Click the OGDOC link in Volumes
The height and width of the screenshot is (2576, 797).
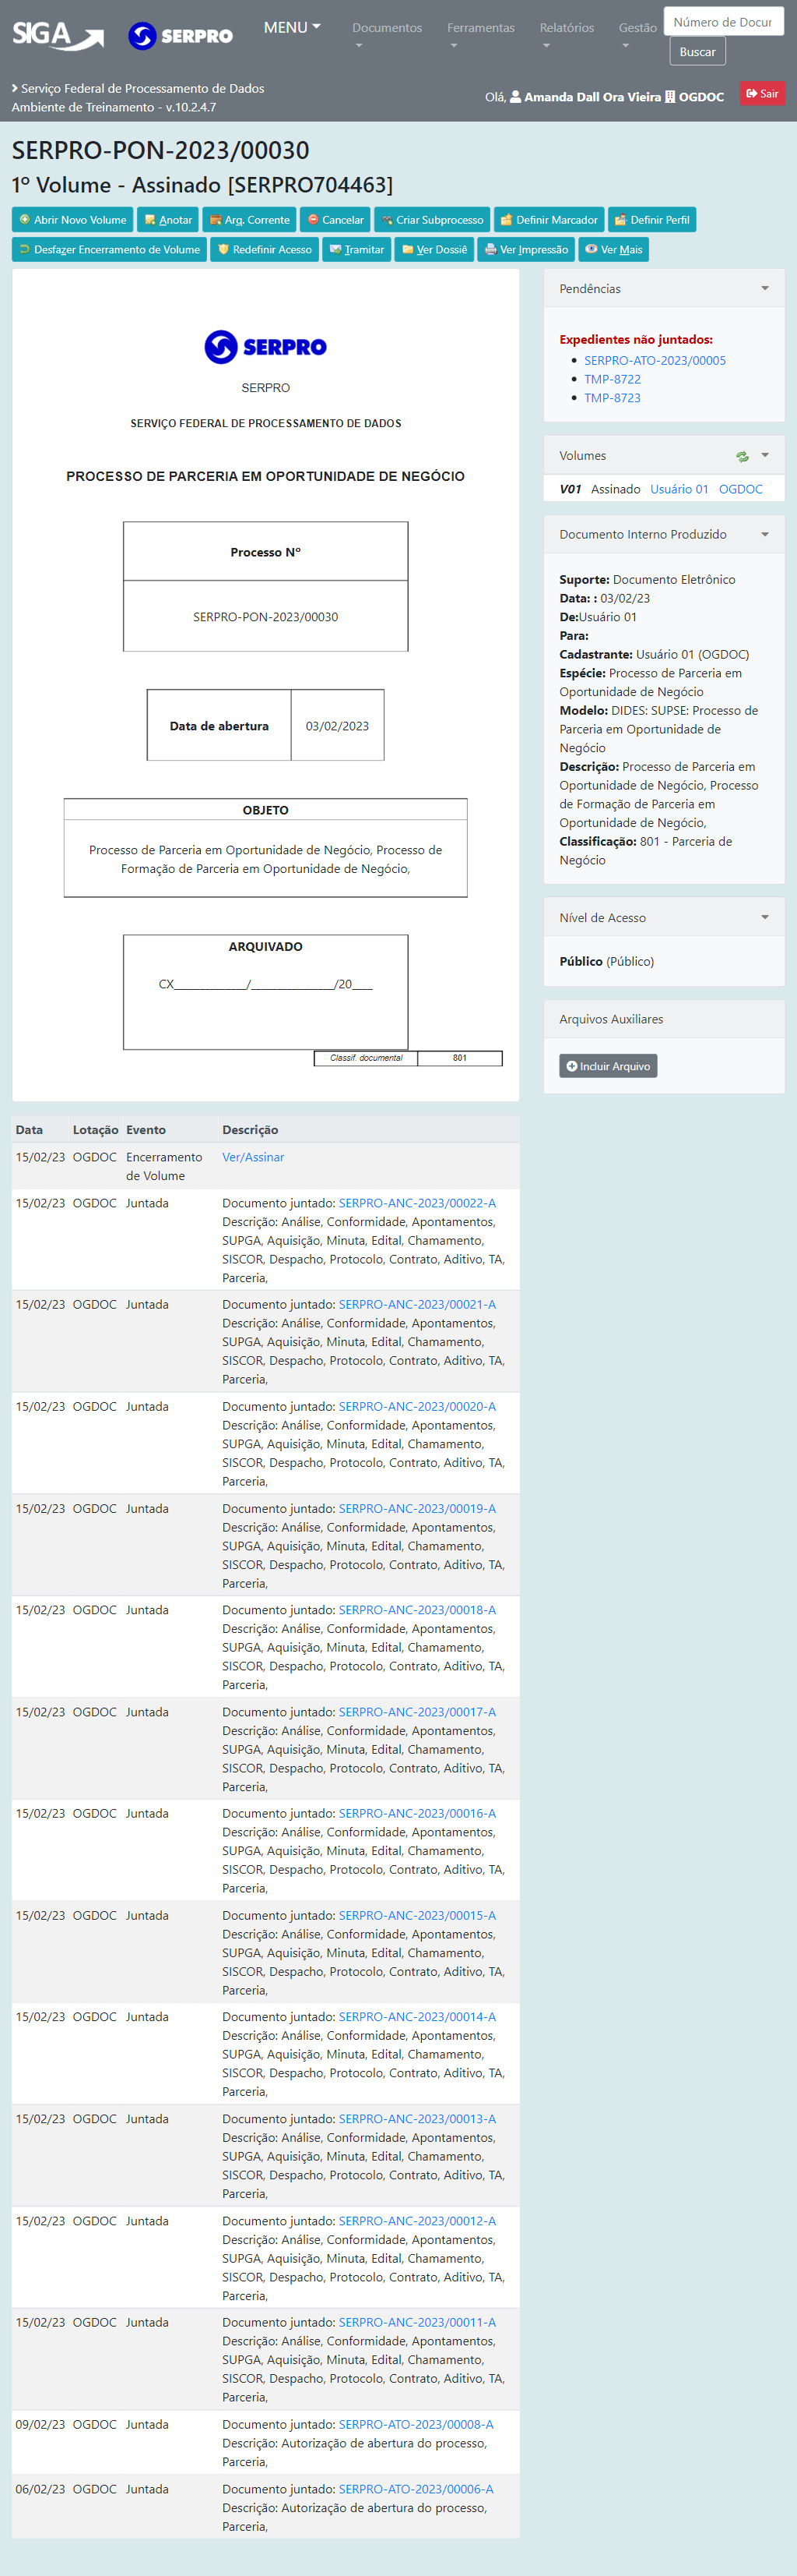(740, 489)
